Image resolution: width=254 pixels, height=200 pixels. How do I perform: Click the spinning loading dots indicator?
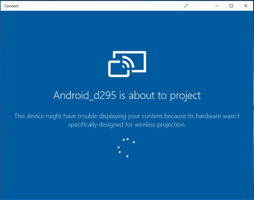coord(126,148)
